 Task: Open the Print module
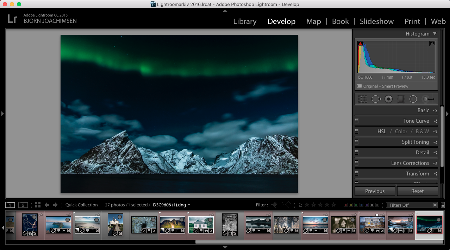pyautogui.click(x=412, y=21)
